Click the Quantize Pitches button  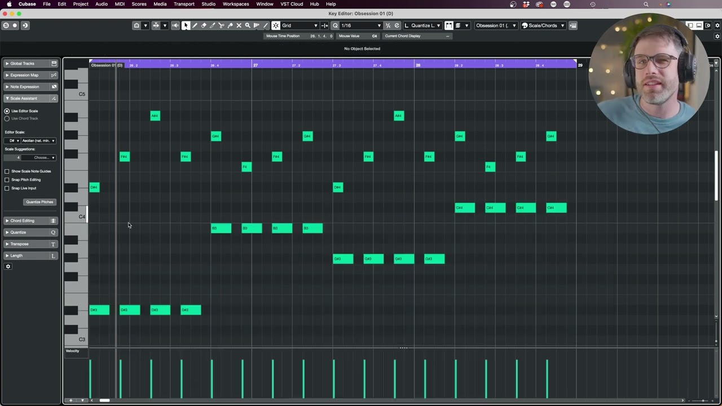click(x=39, y=202)
